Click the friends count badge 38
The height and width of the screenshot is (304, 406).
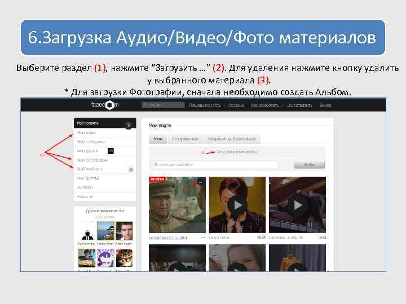[x=111, y=151]
